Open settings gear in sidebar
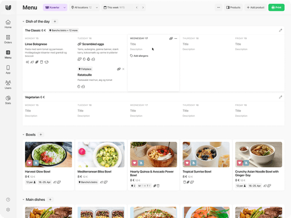This screenshot has height=218, width=291. pos(8,209)
